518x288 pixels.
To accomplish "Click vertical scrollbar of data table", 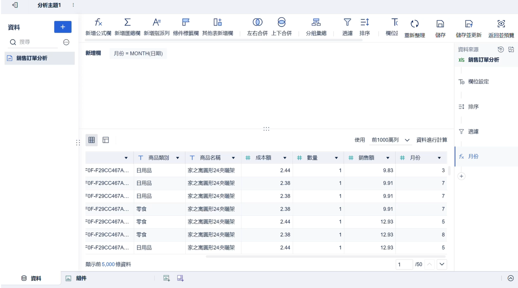I will [449, 171].
